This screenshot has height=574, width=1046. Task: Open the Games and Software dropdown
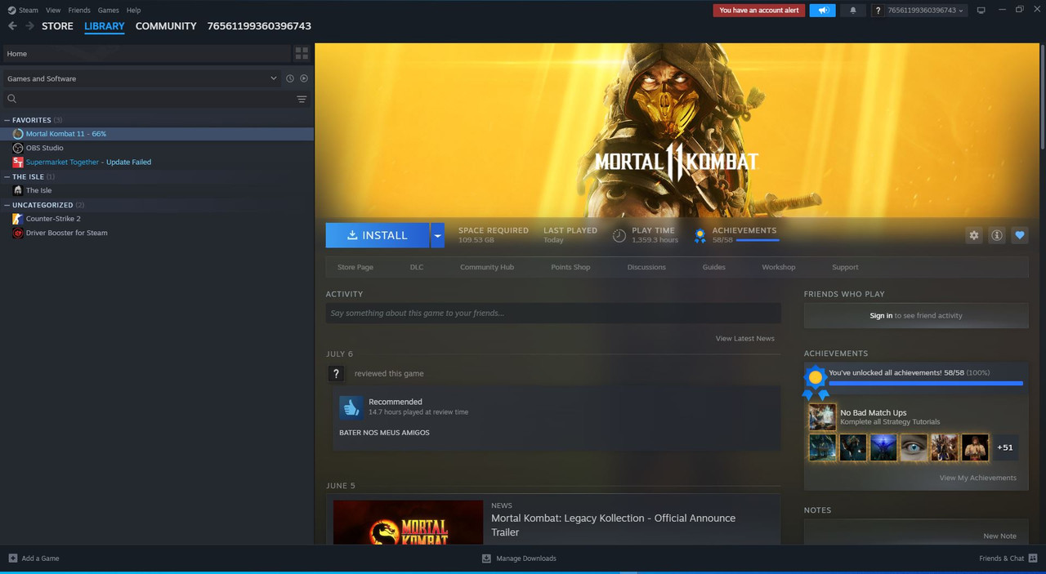[141, 78]
